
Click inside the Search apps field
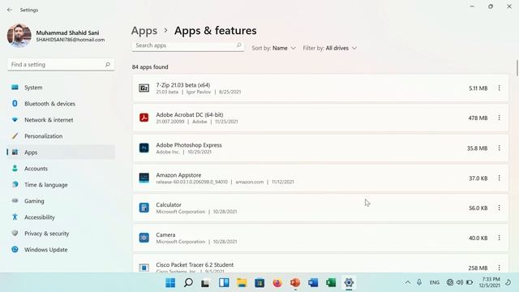point(187,45)
